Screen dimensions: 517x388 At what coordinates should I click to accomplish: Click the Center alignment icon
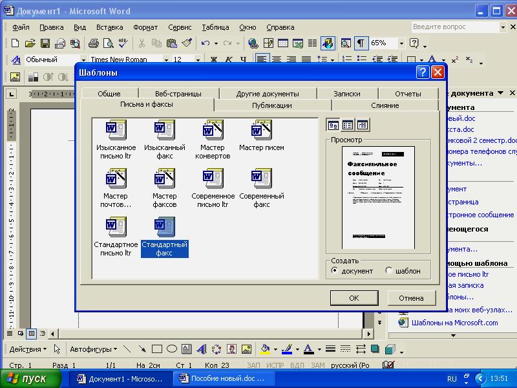click(277, 59)
